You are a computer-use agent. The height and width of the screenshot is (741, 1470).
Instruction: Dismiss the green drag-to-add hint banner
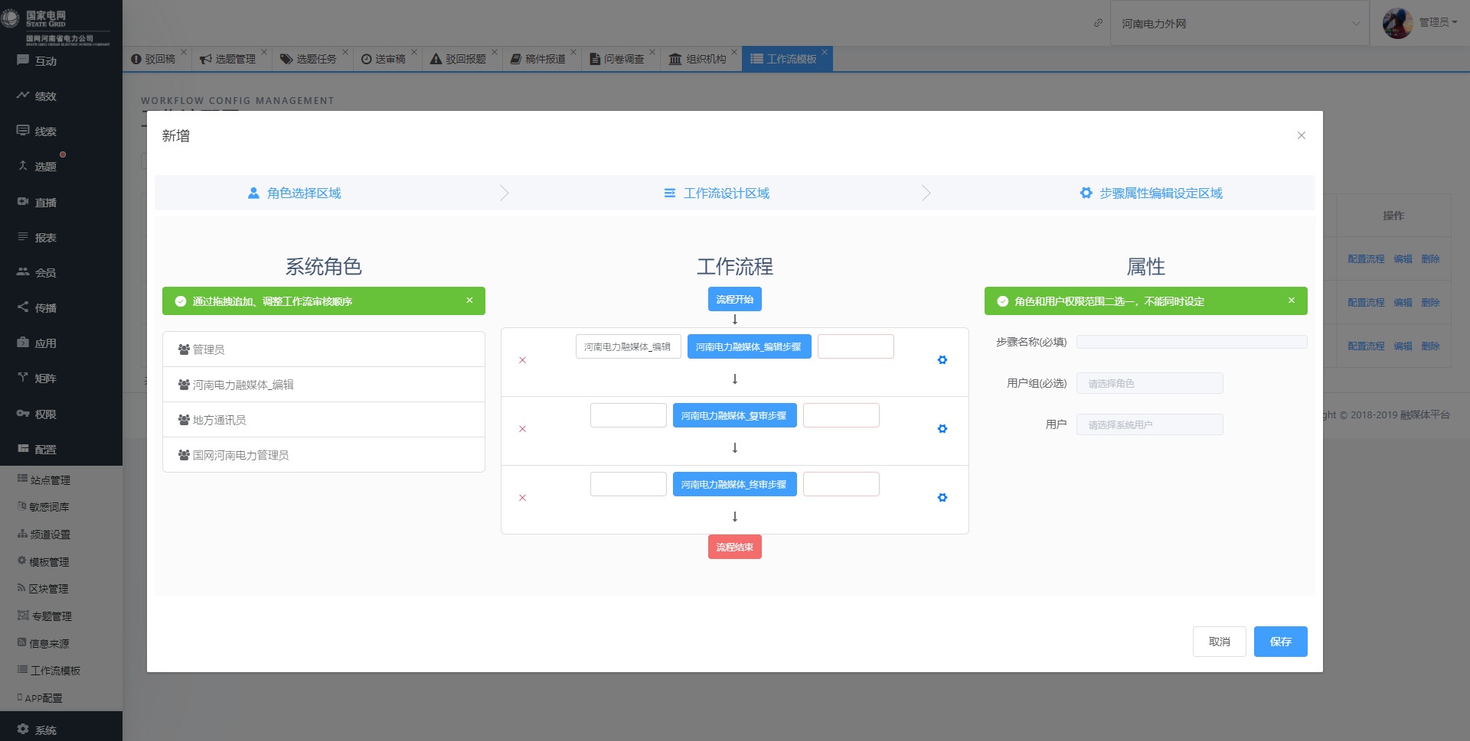coord(469,301)
